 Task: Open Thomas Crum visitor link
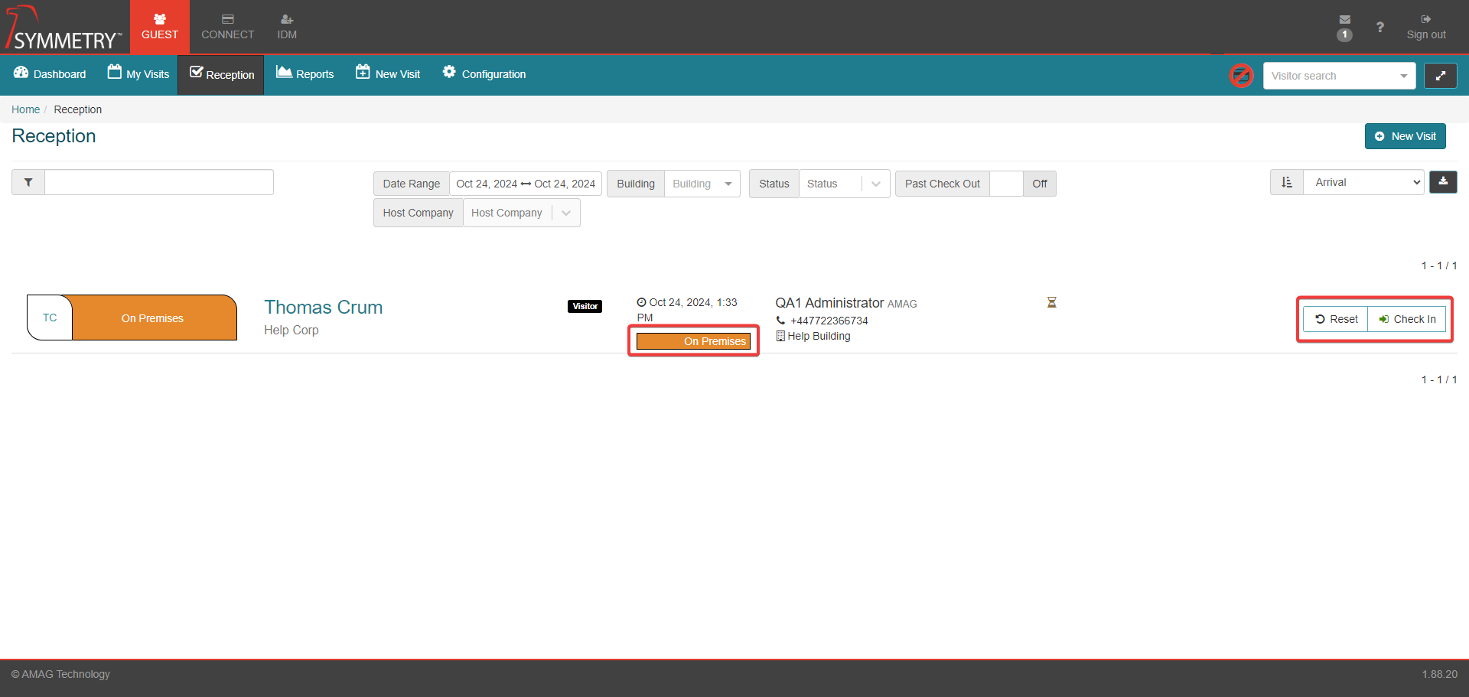[x=323, y=308]
